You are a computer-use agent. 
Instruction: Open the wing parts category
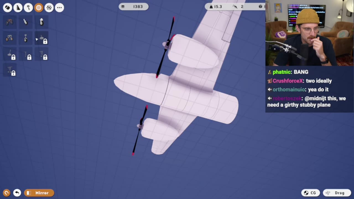pyautogui.click(x=18, y=7)
